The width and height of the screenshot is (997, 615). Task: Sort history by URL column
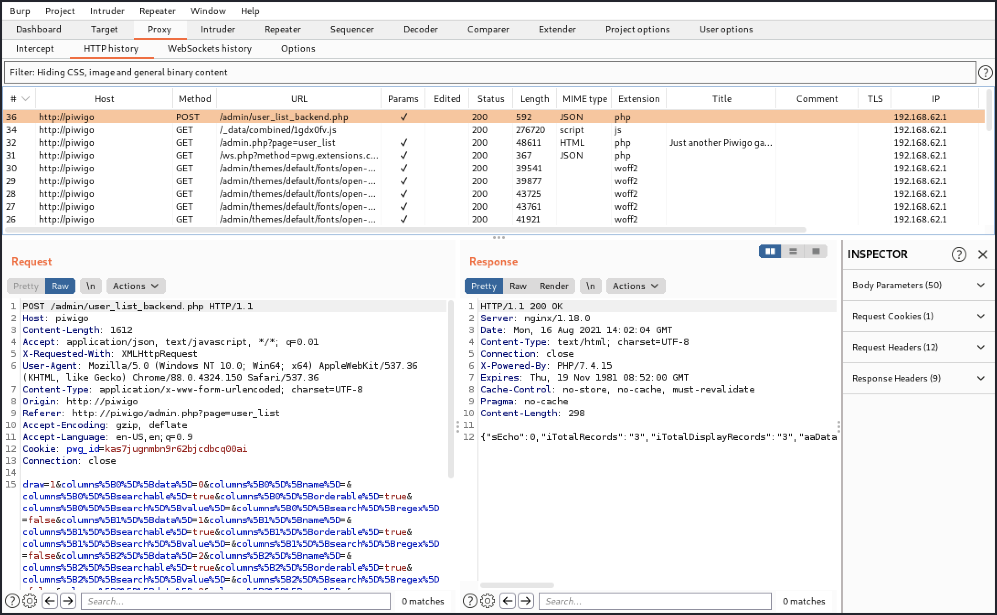pos(299,99)
